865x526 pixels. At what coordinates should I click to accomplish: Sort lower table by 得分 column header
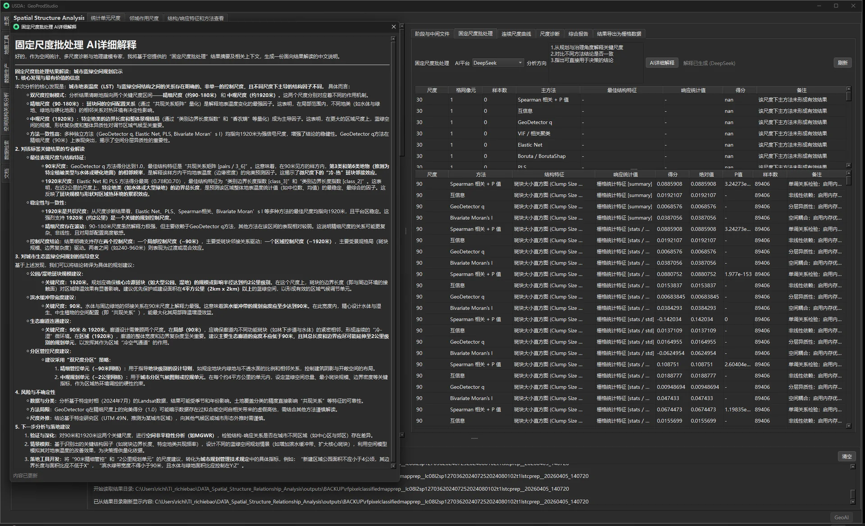coord(672,174)
